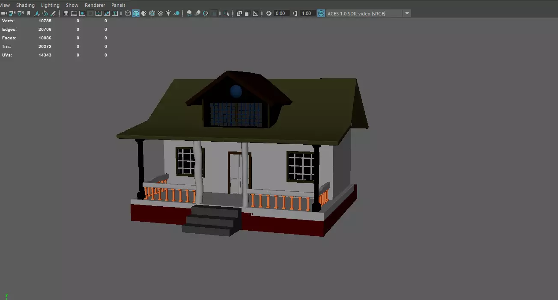Click the Verts count 10785
Screen dimensions: 558x300
point(45,21)
